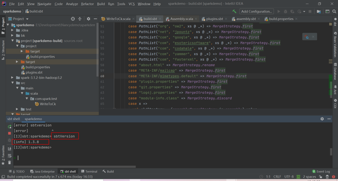Image resolution: width=338 pixels, height=181 pixels.
Task: Dismiss the floating sbt reload popup
Action: click(x=313, y=37)
